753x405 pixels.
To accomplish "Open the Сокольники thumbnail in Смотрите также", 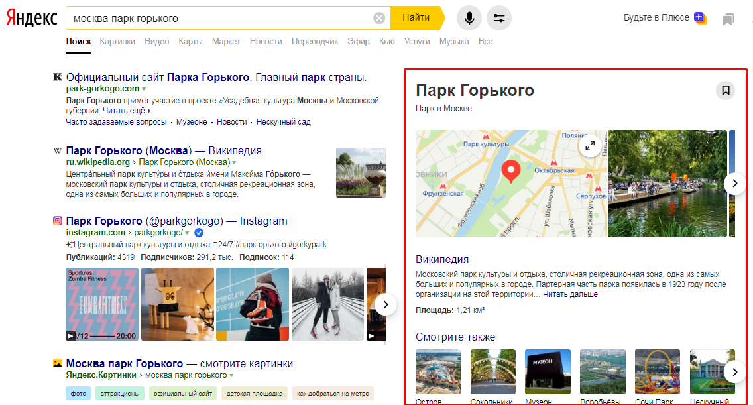I will pyautogui.click(x=492, y=372).
